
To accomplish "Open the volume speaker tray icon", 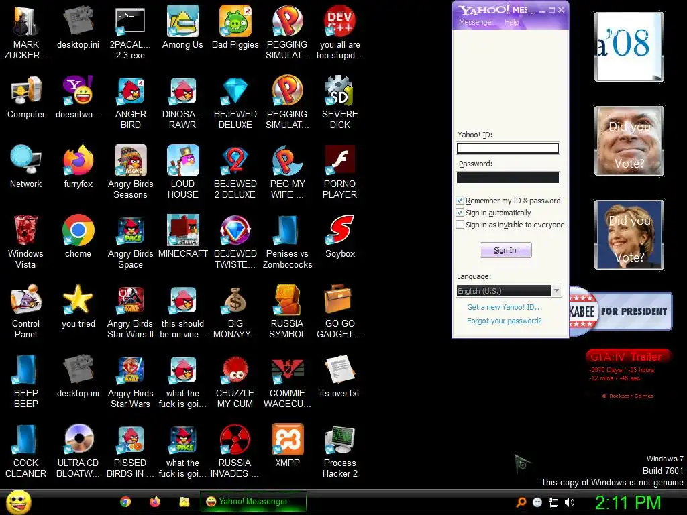I will click(x=569, y=502).
